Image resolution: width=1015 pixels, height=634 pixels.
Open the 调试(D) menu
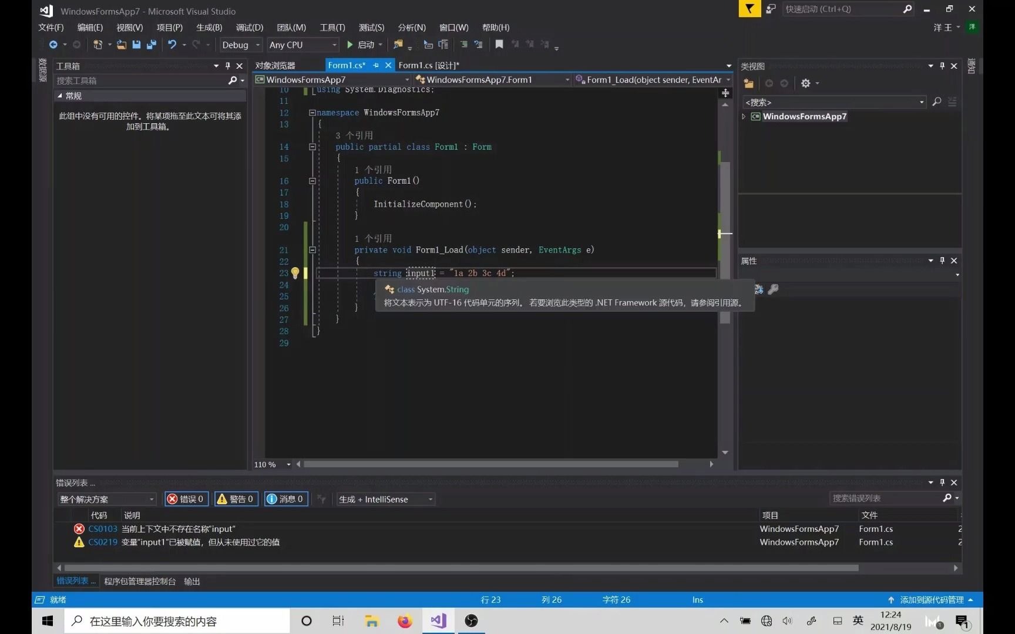pos(249,27)
